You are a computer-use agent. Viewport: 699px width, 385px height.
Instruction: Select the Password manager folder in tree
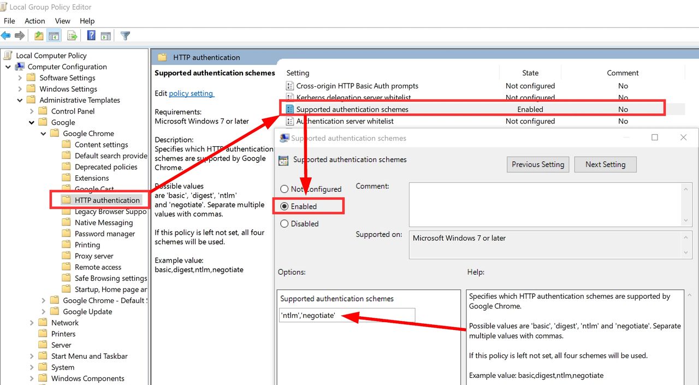coord(104,234)
